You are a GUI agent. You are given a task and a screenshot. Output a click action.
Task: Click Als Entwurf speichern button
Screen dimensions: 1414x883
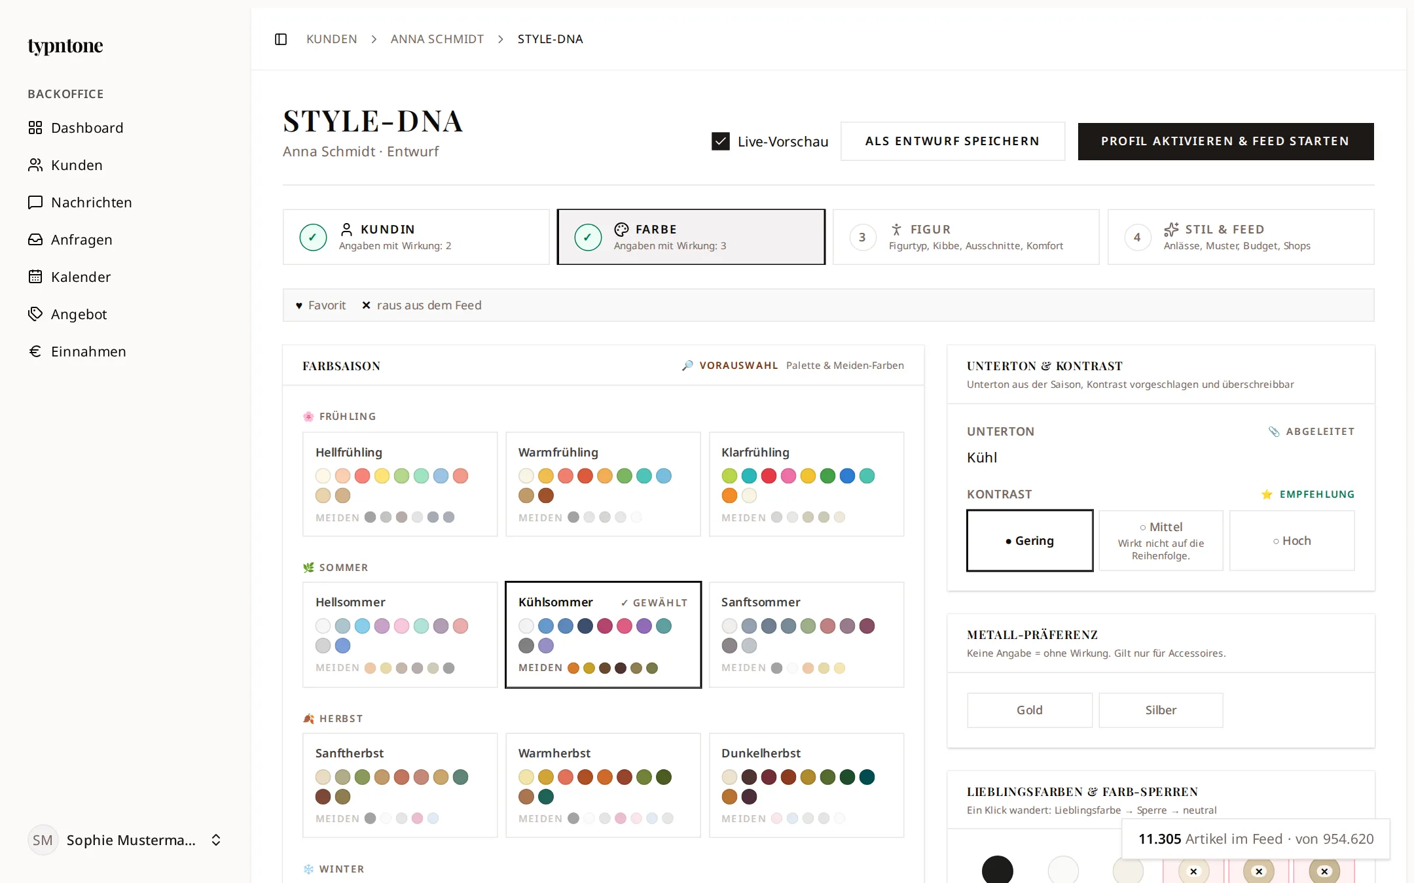[952, 141]
